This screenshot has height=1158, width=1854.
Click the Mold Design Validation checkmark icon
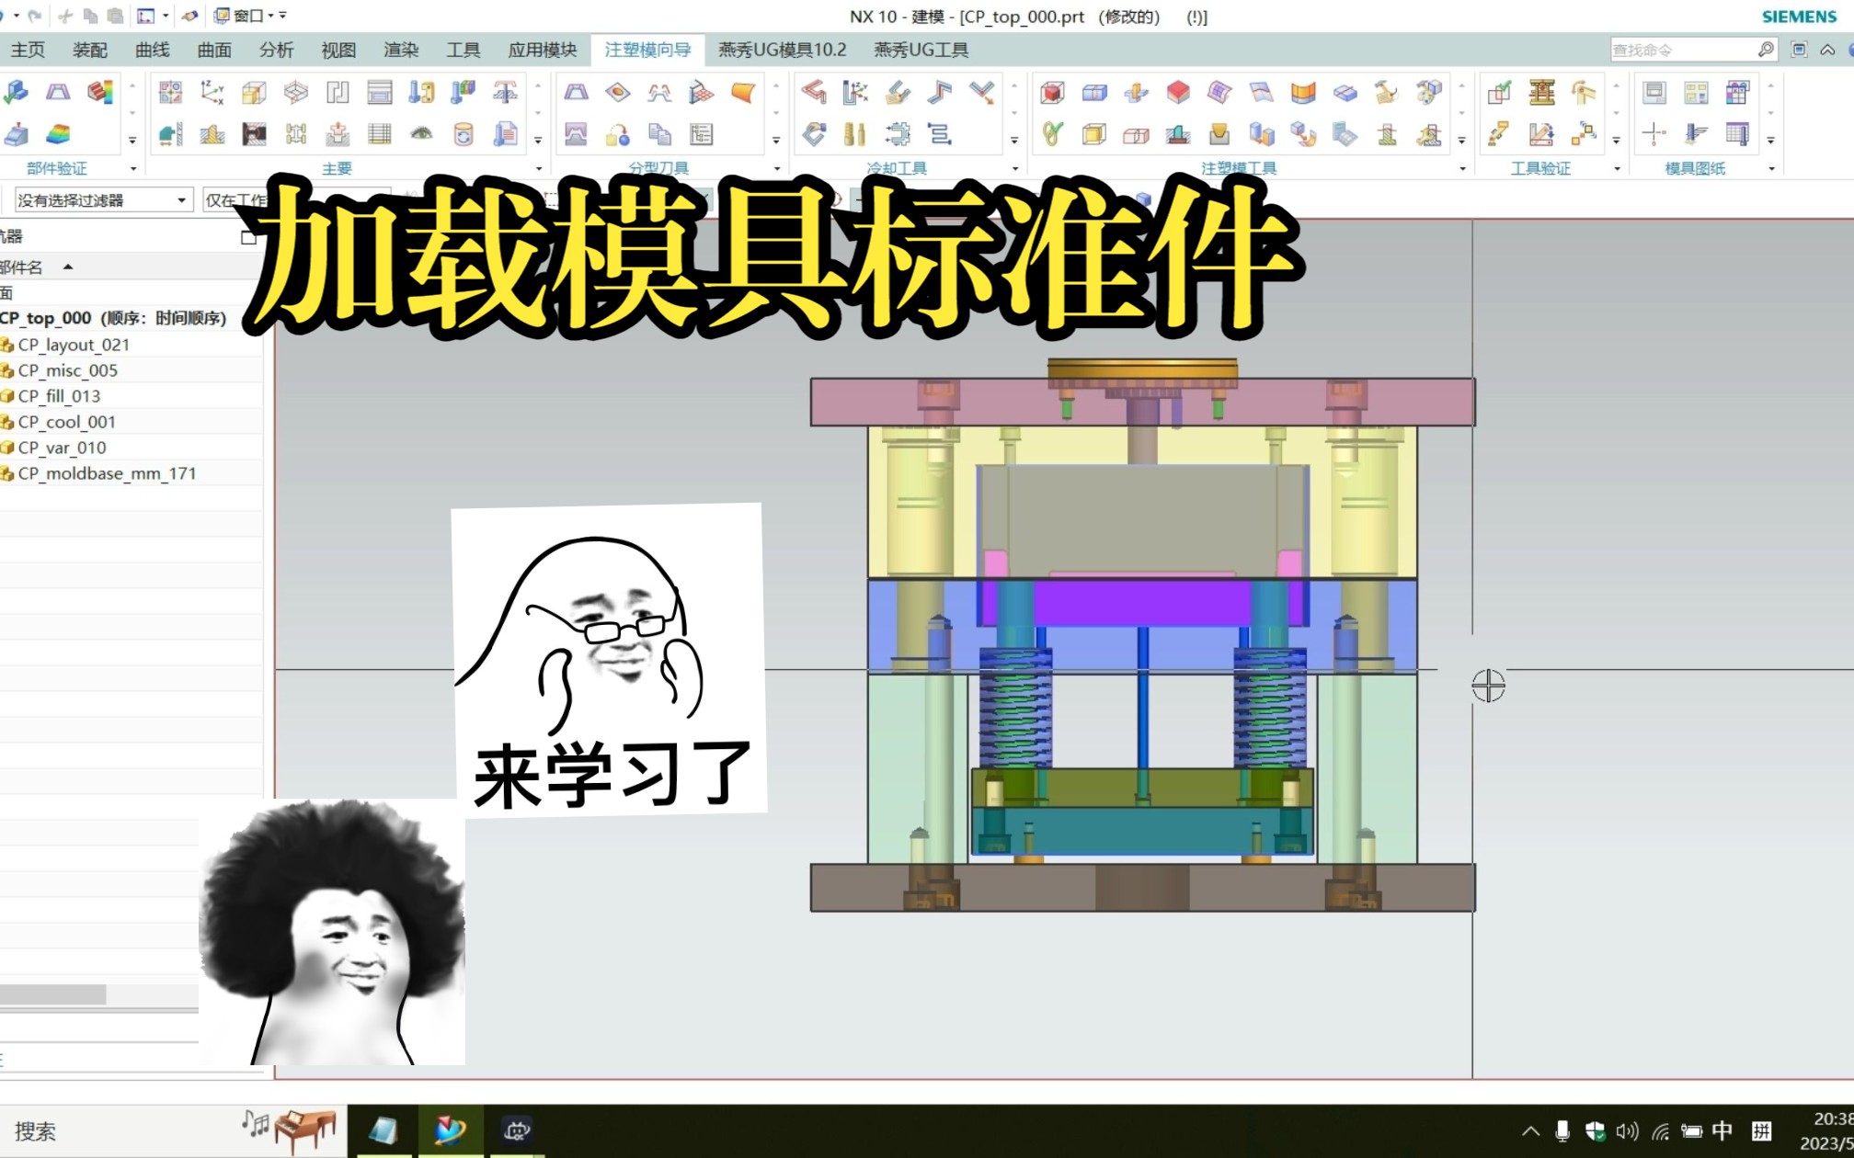pos(16,92)
